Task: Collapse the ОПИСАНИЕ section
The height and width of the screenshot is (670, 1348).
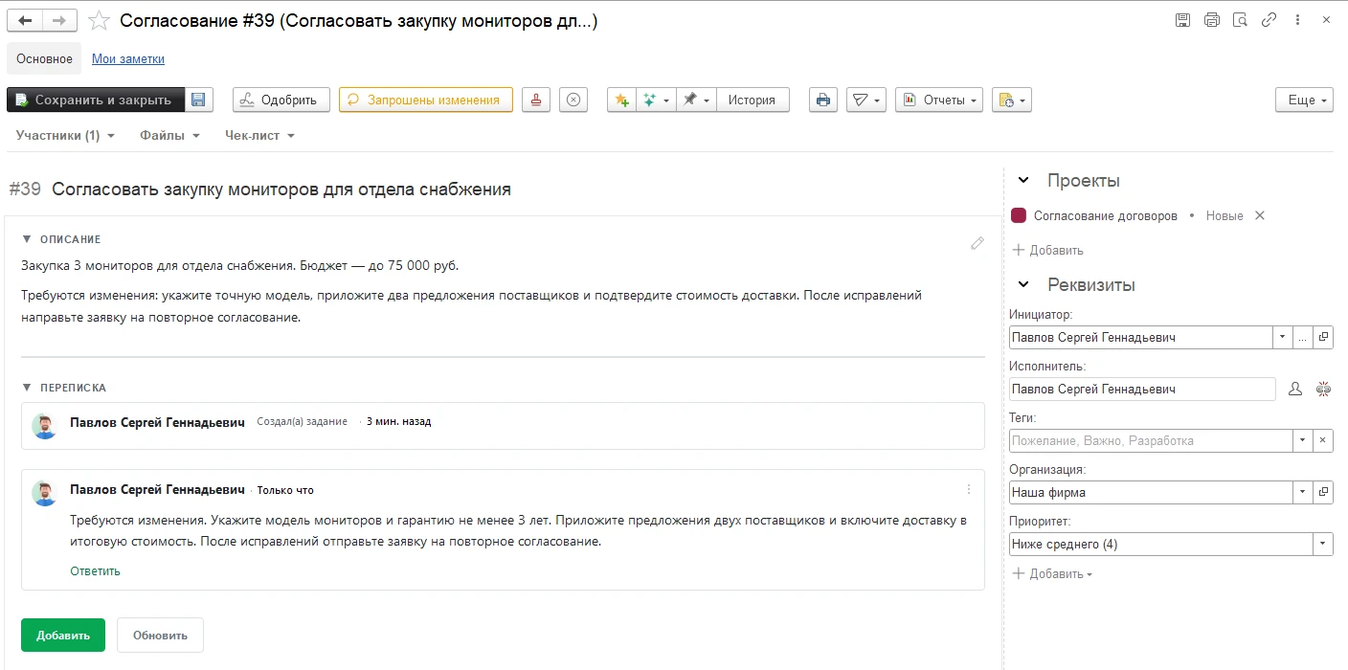Action: coord(27,239)
